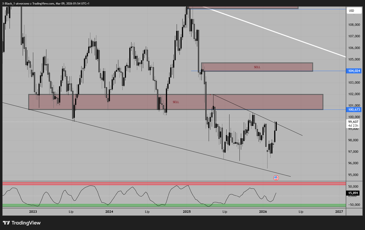Click the upper SELL zone label

[x=257, y=67]
